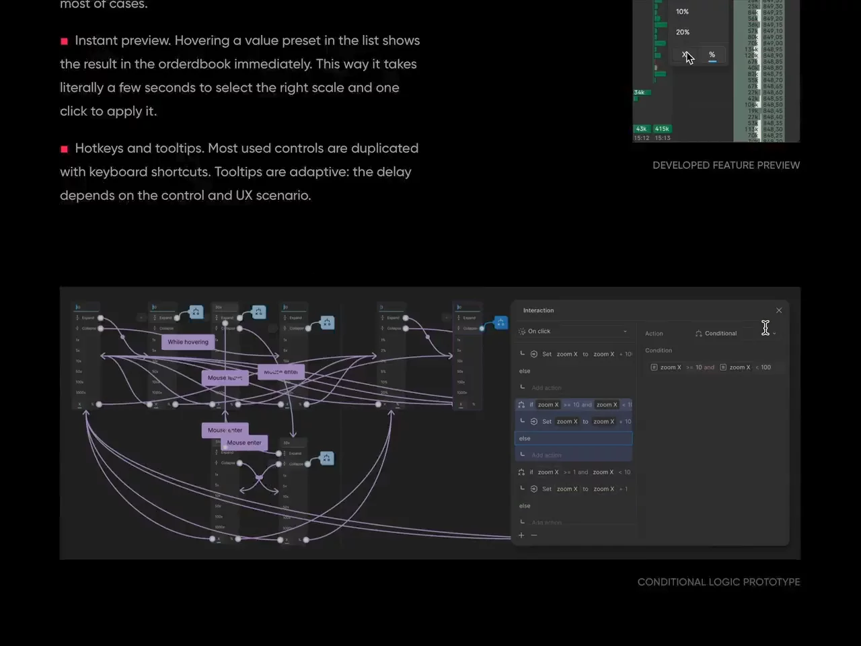Click the conditional icon in the lower frame pair
Image resolution: width=861 pixels, height=646 pixels.
click(x=326, y=459)
